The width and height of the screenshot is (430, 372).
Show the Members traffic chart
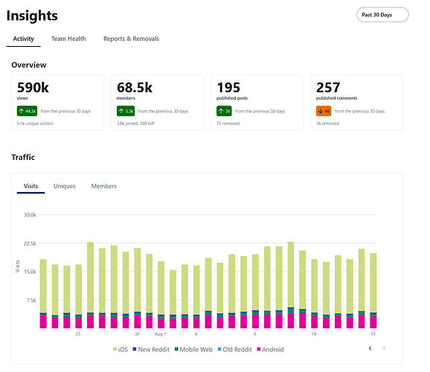[104, 186]
